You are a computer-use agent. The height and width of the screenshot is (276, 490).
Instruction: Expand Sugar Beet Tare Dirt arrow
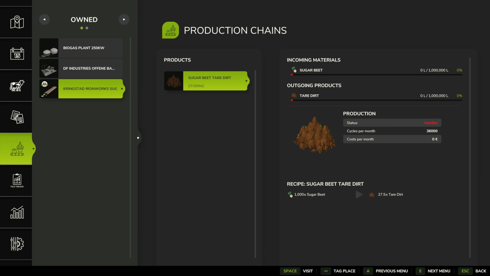coord(246,81)
